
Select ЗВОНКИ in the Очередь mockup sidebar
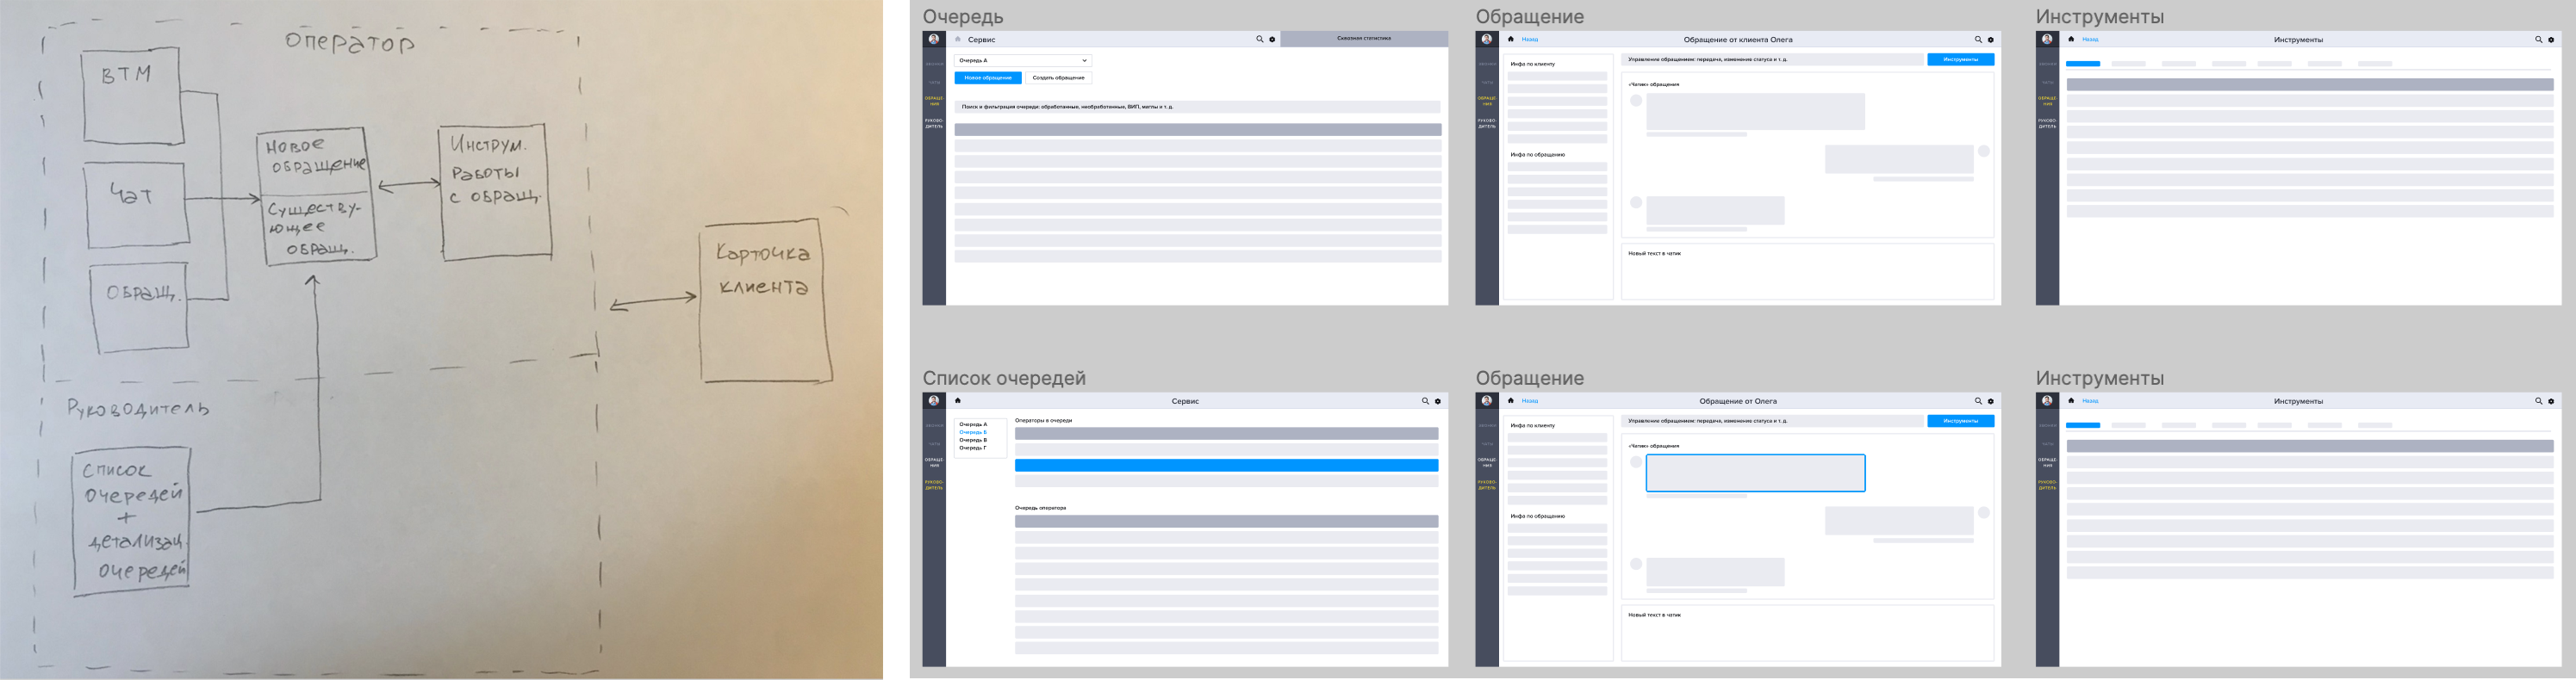(934, 64)
